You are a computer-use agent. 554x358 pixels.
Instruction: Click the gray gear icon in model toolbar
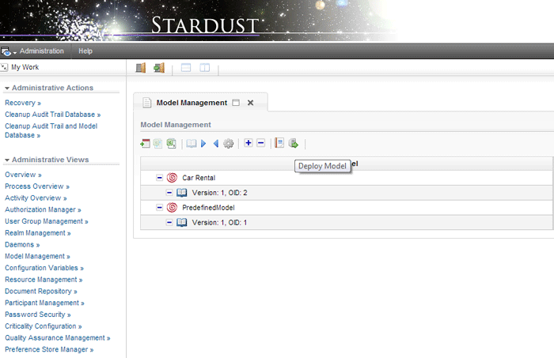(x=229, y=144)
